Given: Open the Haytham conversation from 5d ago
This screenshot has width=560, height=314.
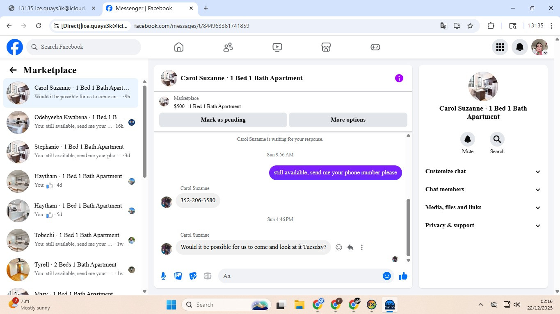Looking at the screenshot, I should pos(71,211).
